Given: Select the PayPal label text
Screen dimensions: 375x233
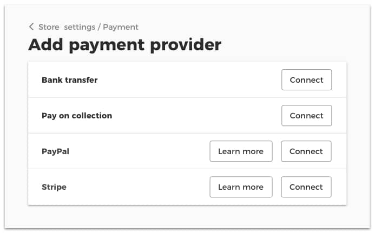Looking at the screenshot, I should tap(55, 151).
